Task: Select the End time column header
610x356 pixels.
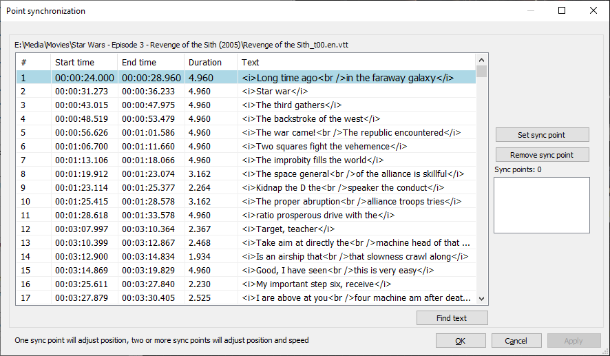Action: click(x=151, y=62)
